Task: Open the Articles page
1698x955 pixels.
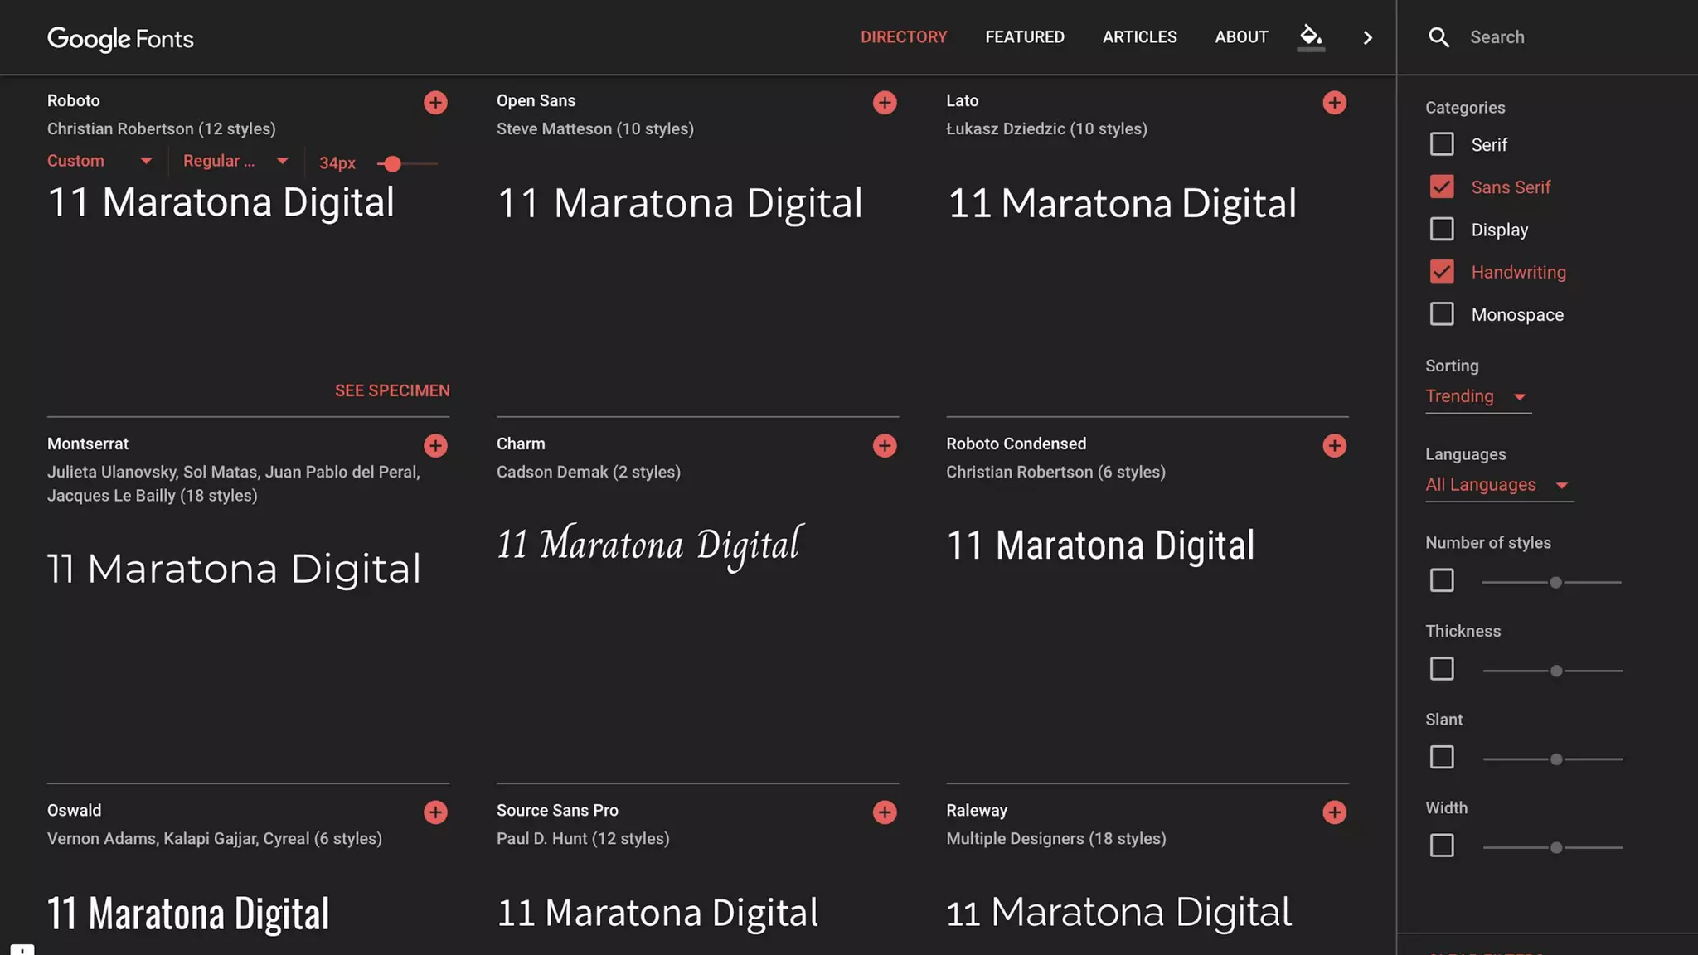Action: [x=1139, y=37]
